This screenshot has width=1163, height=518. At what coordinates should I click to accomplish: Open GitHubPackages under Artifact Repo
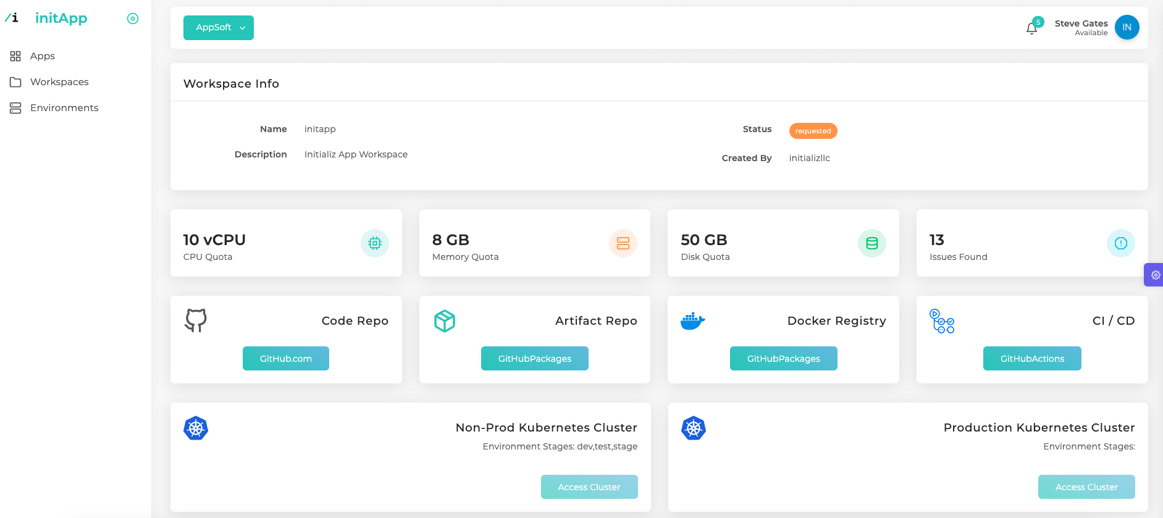click(x=535, y=359)
